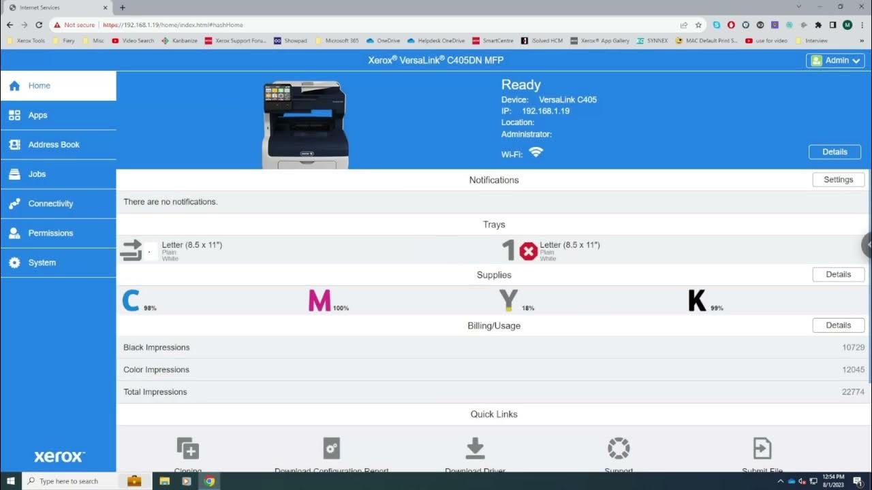Open the Connectivity section icon
Image resolution: width=872 pixels, height=490 pixels.
[14, 203]
